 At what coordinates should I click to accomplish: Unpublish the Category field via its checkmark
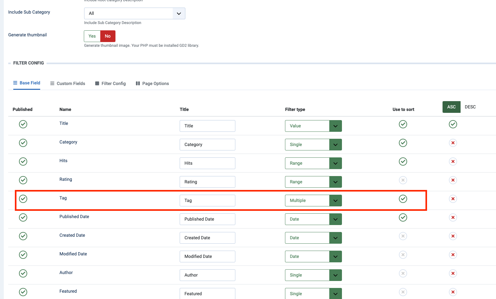23,143
